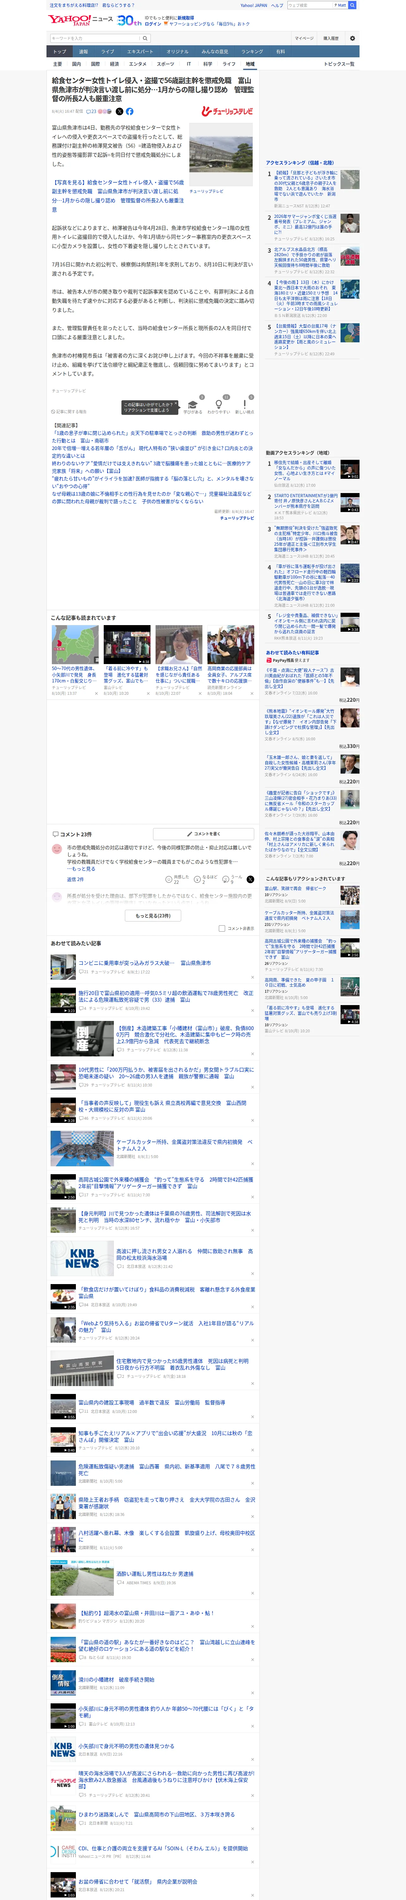Screen dimensions: 406x1900
Task: Open the スポーツ category
Action: 166,64
